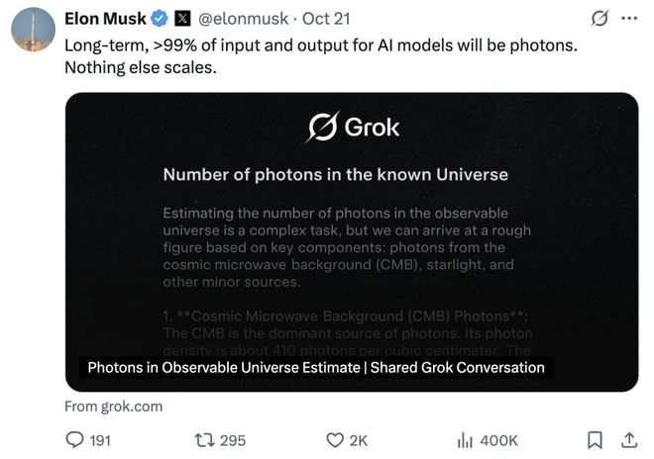Image resolution: width=654 pixels, height=459 pixels.
Task: Click the share upload arrow icon
Action: (628, 440)
